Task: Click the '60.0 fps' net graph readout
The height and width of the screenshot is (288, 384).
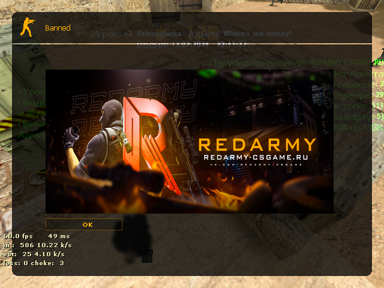Action: click(18, 236)
